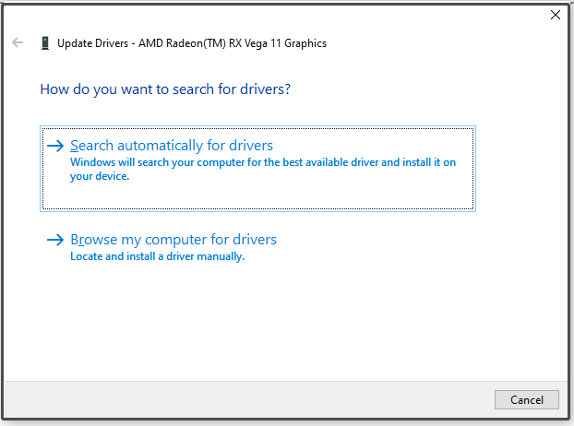
Task: Click arrow icon next to Browse my computer
Action: pyautogui.click(x=55, y=240)
